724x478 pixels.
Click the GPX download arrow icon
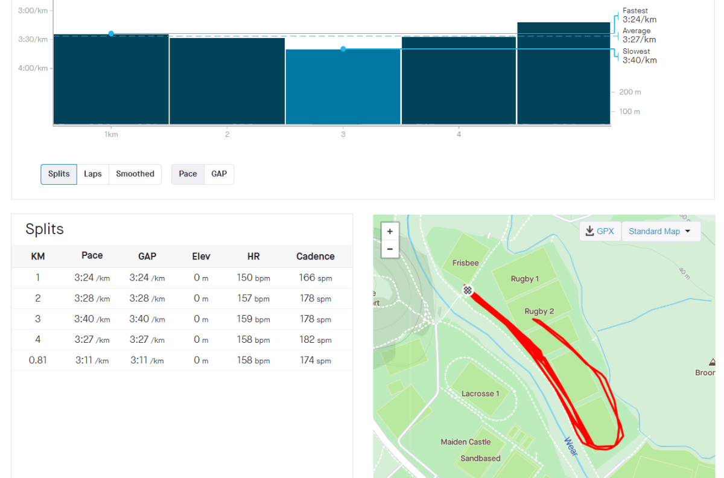pyautogui.click(x=588, y=231)
